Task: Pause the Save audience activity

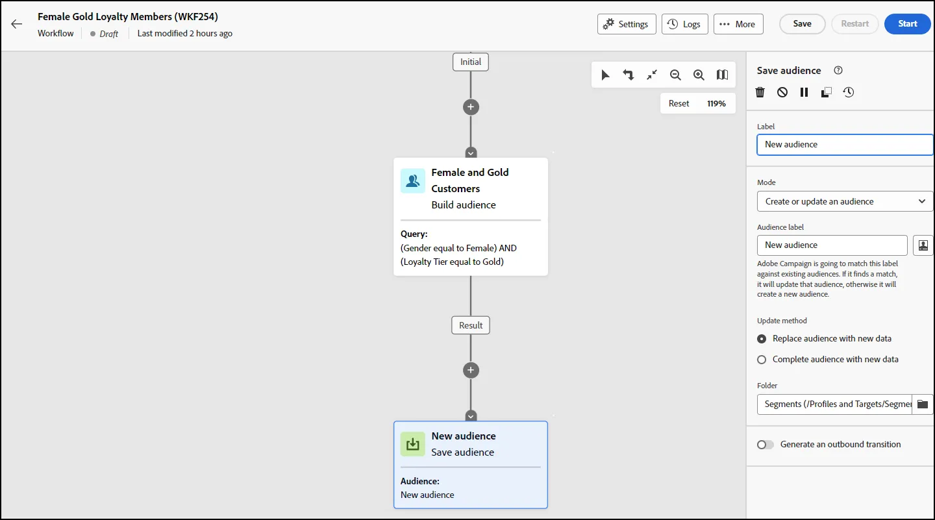Action: (x=804, y=92)
